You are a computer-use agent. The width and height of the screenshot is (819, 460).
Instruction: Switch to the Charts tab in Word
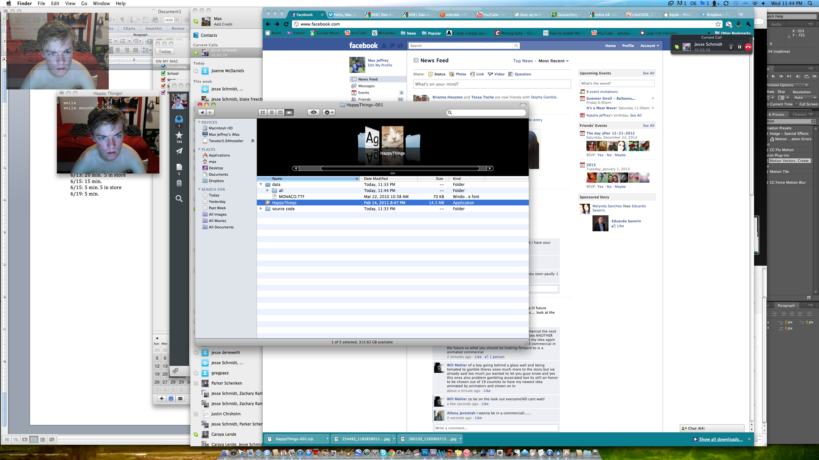pyautogui.click(x=129, y=28)
